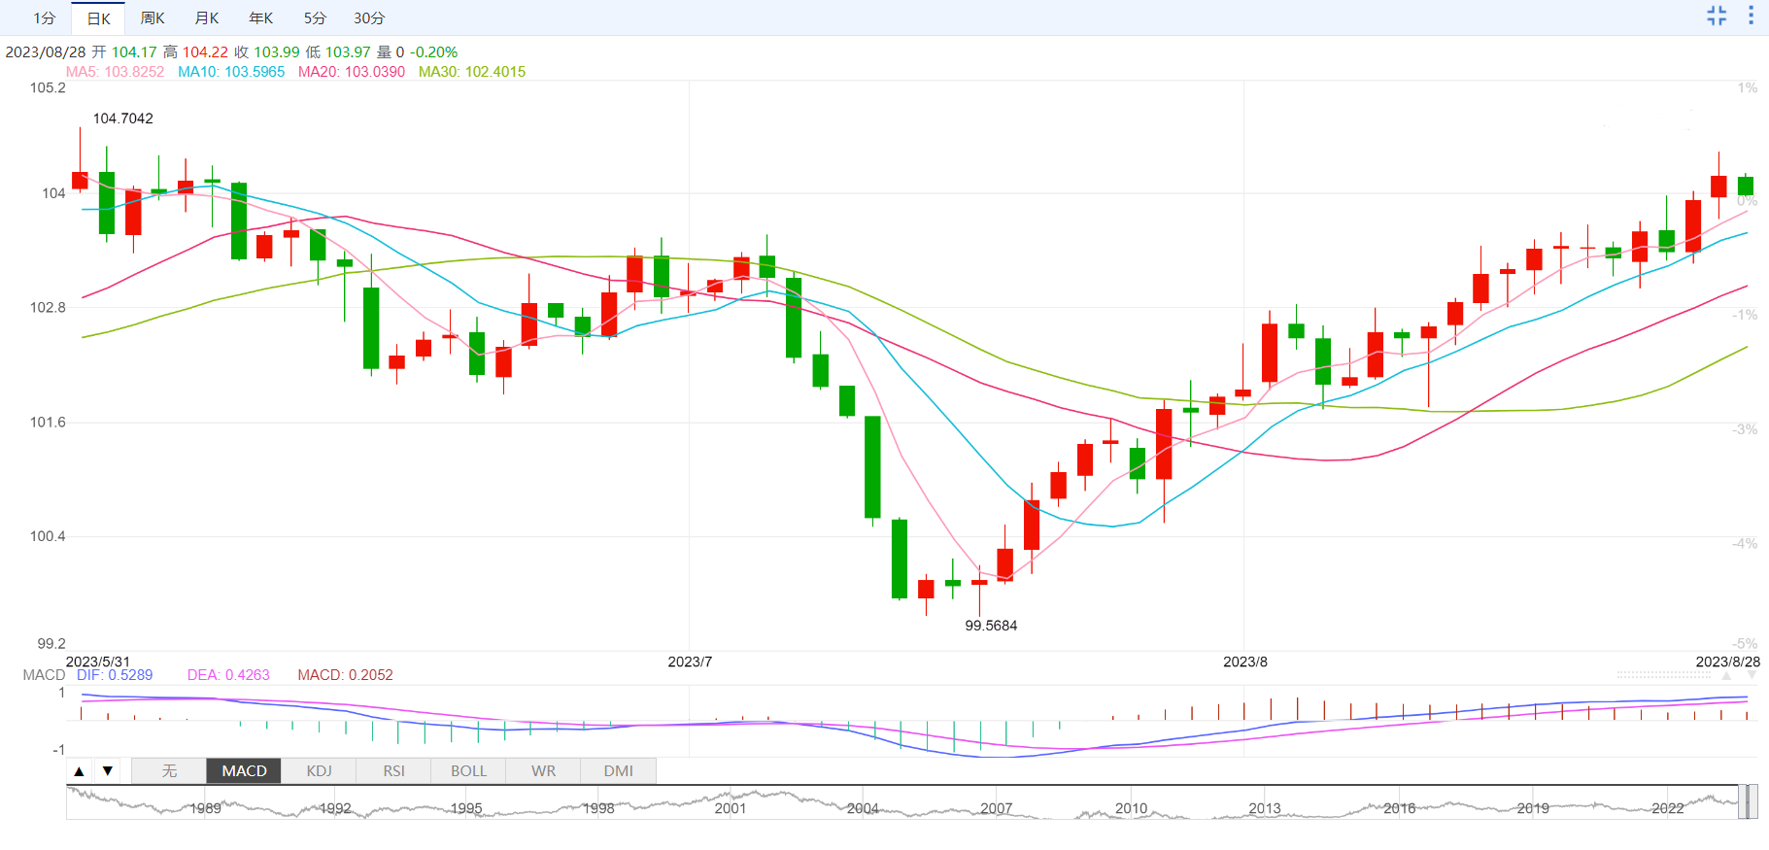The image size is (1769, 850).
Task: Open the 月K monthly chart tab
Action: coord(207,18)
